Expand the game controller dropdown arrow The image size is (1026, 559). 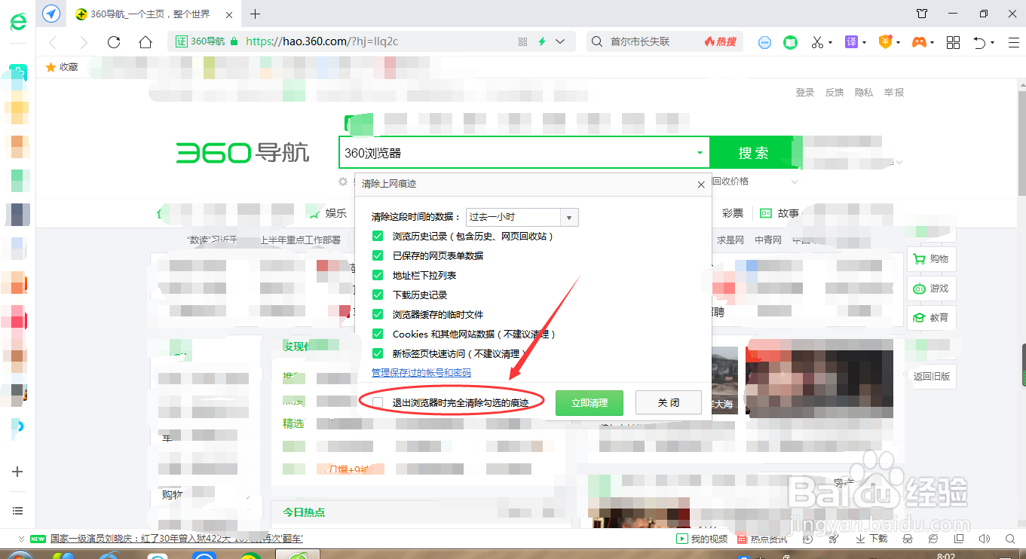point(933,43)
